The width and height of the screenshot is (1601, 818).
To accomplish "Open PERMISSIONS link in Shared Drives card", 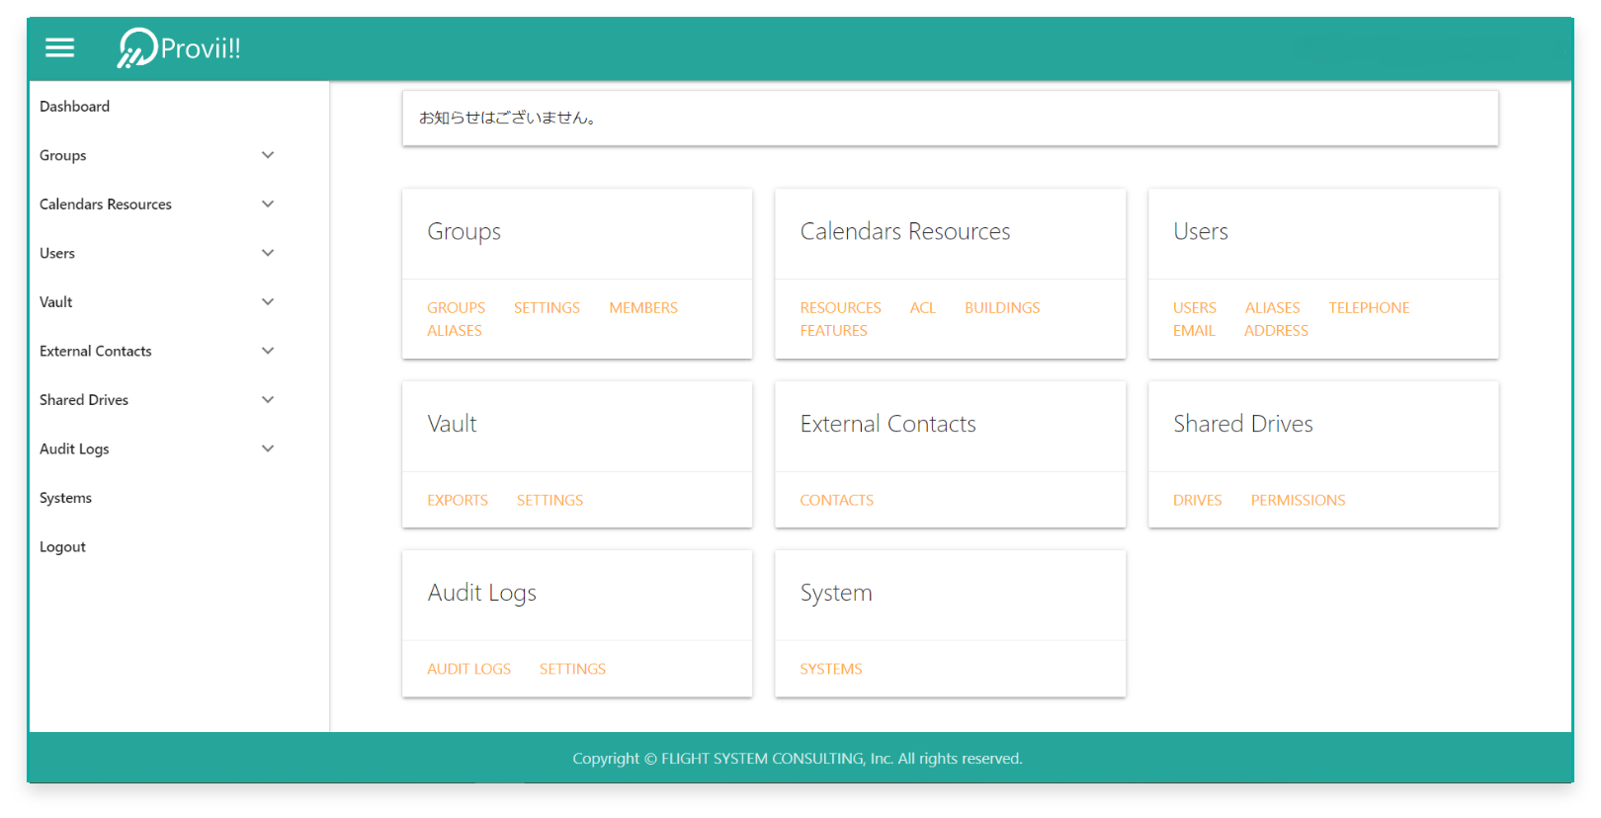I will (1298, 501).
